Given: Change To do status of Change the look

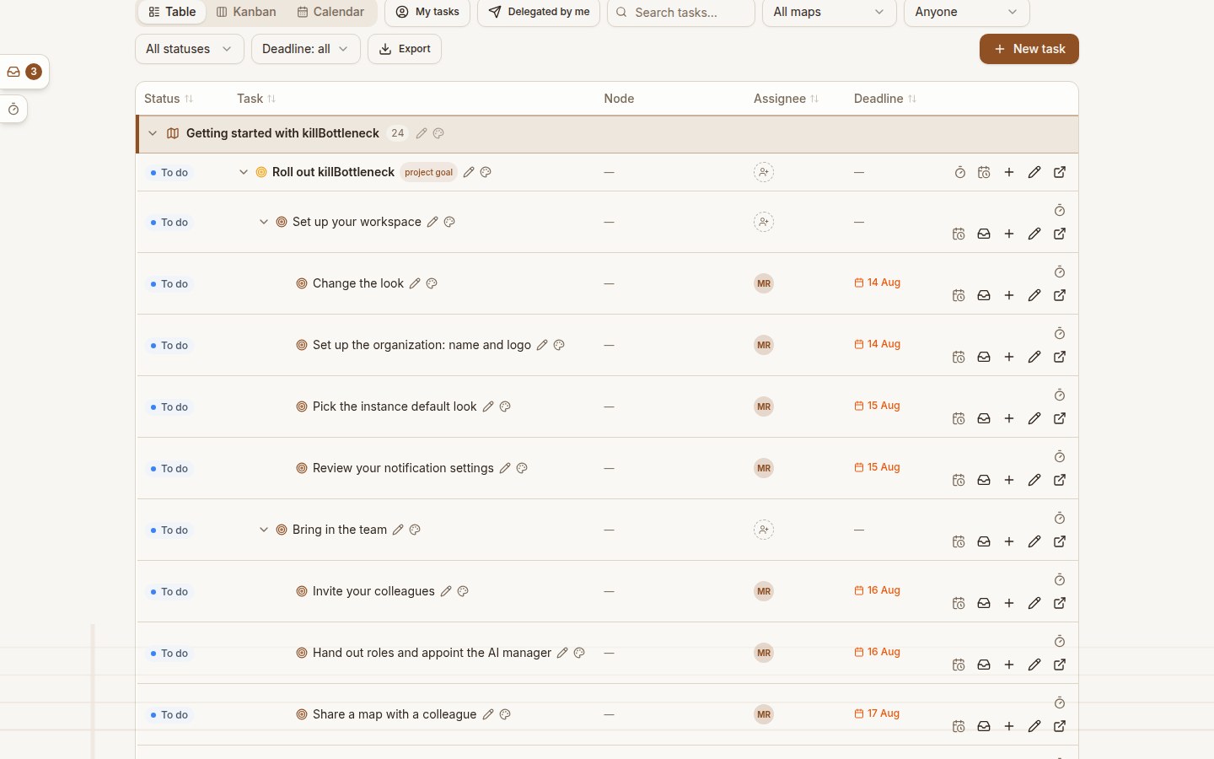Looking at the screenshot, I should pos(169,284).
